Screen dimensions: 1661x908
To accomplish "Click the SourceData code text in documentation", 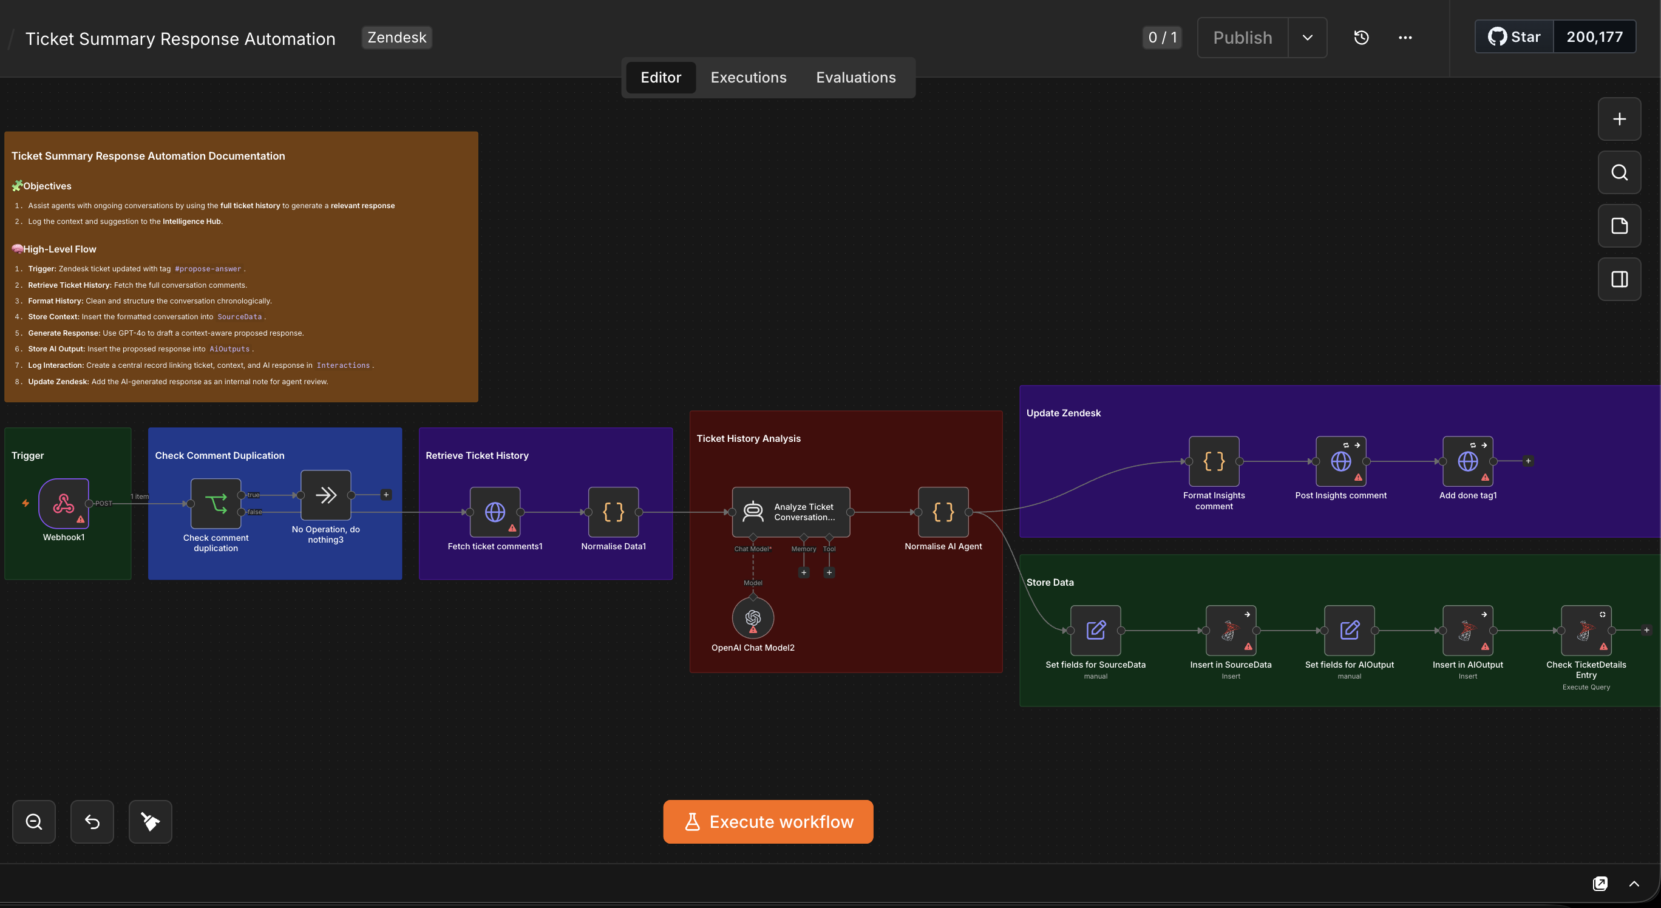I will (239, 316).
